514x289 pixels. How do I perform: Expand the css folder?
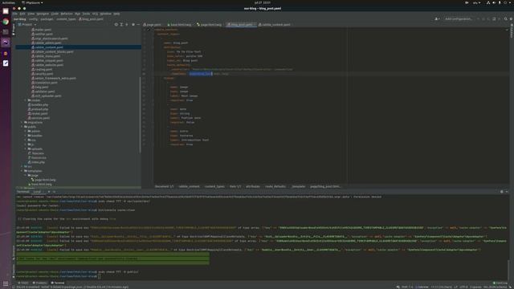click(x=26, y=140)
